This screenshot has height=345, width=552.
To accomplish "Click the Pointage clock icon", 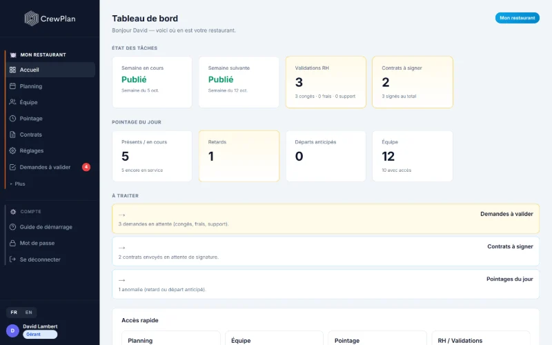I will click(x=12, y=118).
